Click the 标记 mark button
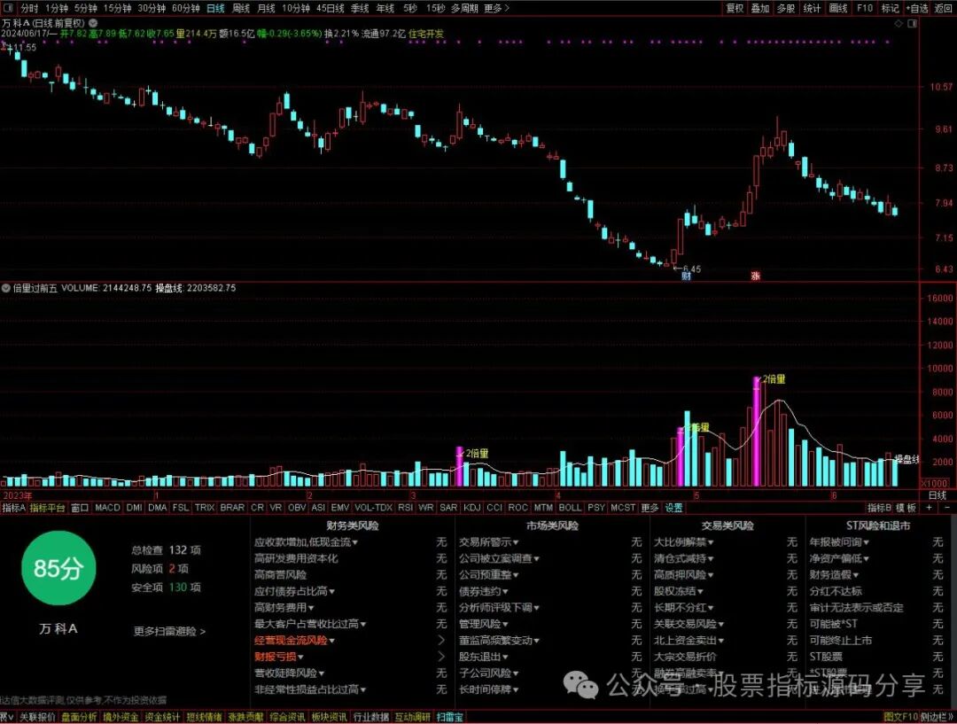957x724 pixels. [891, 8]
